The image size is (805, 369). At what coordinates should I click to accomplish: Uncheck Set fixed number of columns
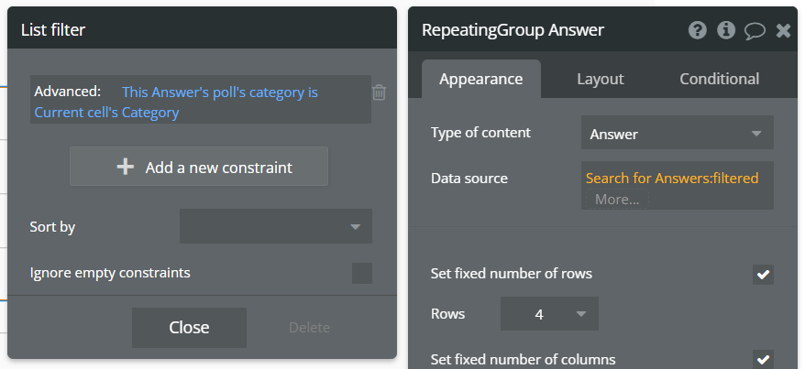click(763, 359)
